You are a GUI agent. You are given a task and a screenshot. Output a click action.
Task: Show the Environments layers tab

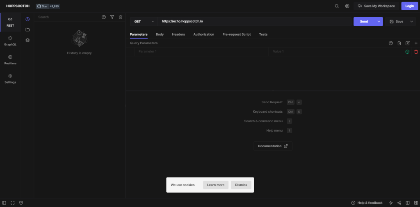[x=27, y=40]
